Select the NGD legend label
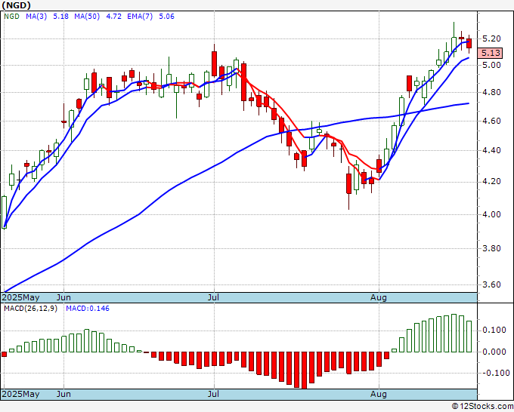The width and height of the screenshot is (514, 412). (11, 17)
